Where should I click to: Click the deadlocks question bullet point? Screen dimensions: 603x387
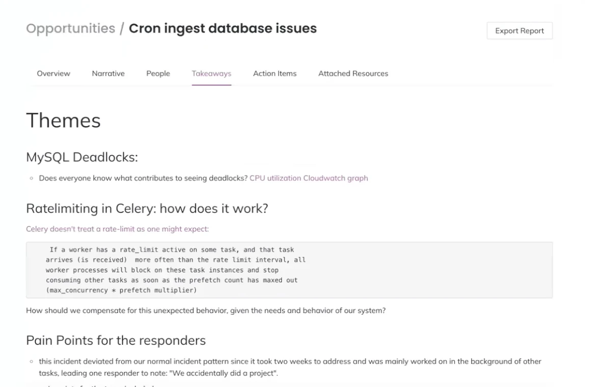(203, 178)
